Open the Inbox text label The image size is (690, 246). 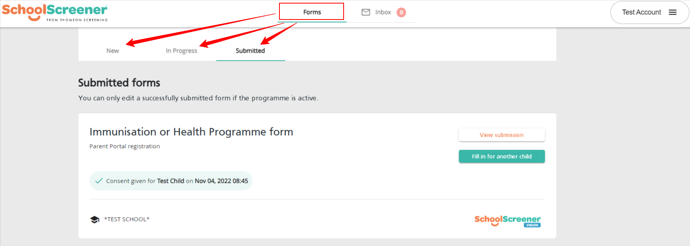[383, 12]
